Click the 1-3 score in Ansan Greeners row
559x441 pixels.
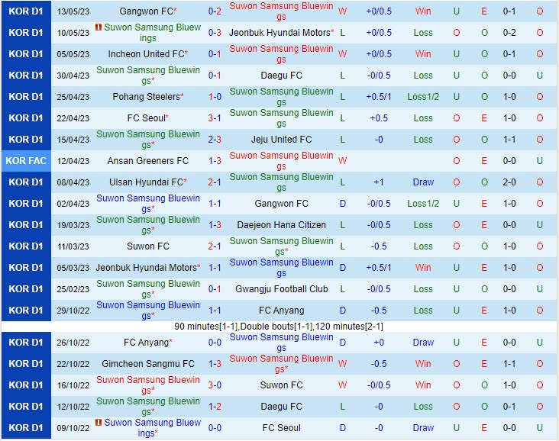[x=215, y=161]
